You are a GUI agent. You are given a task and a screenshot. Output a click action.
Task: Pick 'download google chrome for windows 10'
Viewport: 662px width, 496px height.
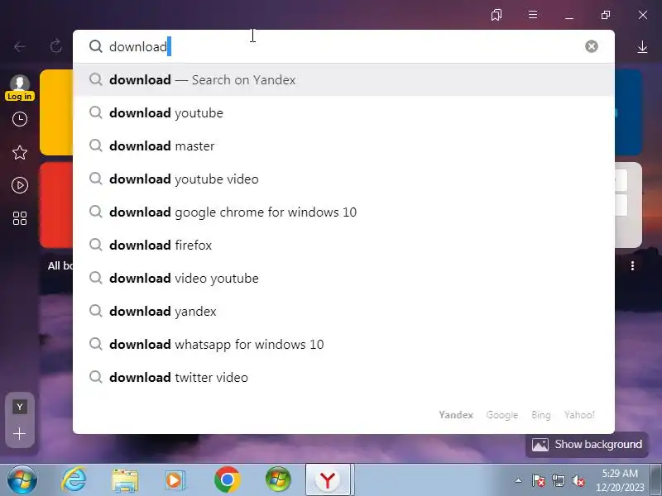tap(343, 212)
